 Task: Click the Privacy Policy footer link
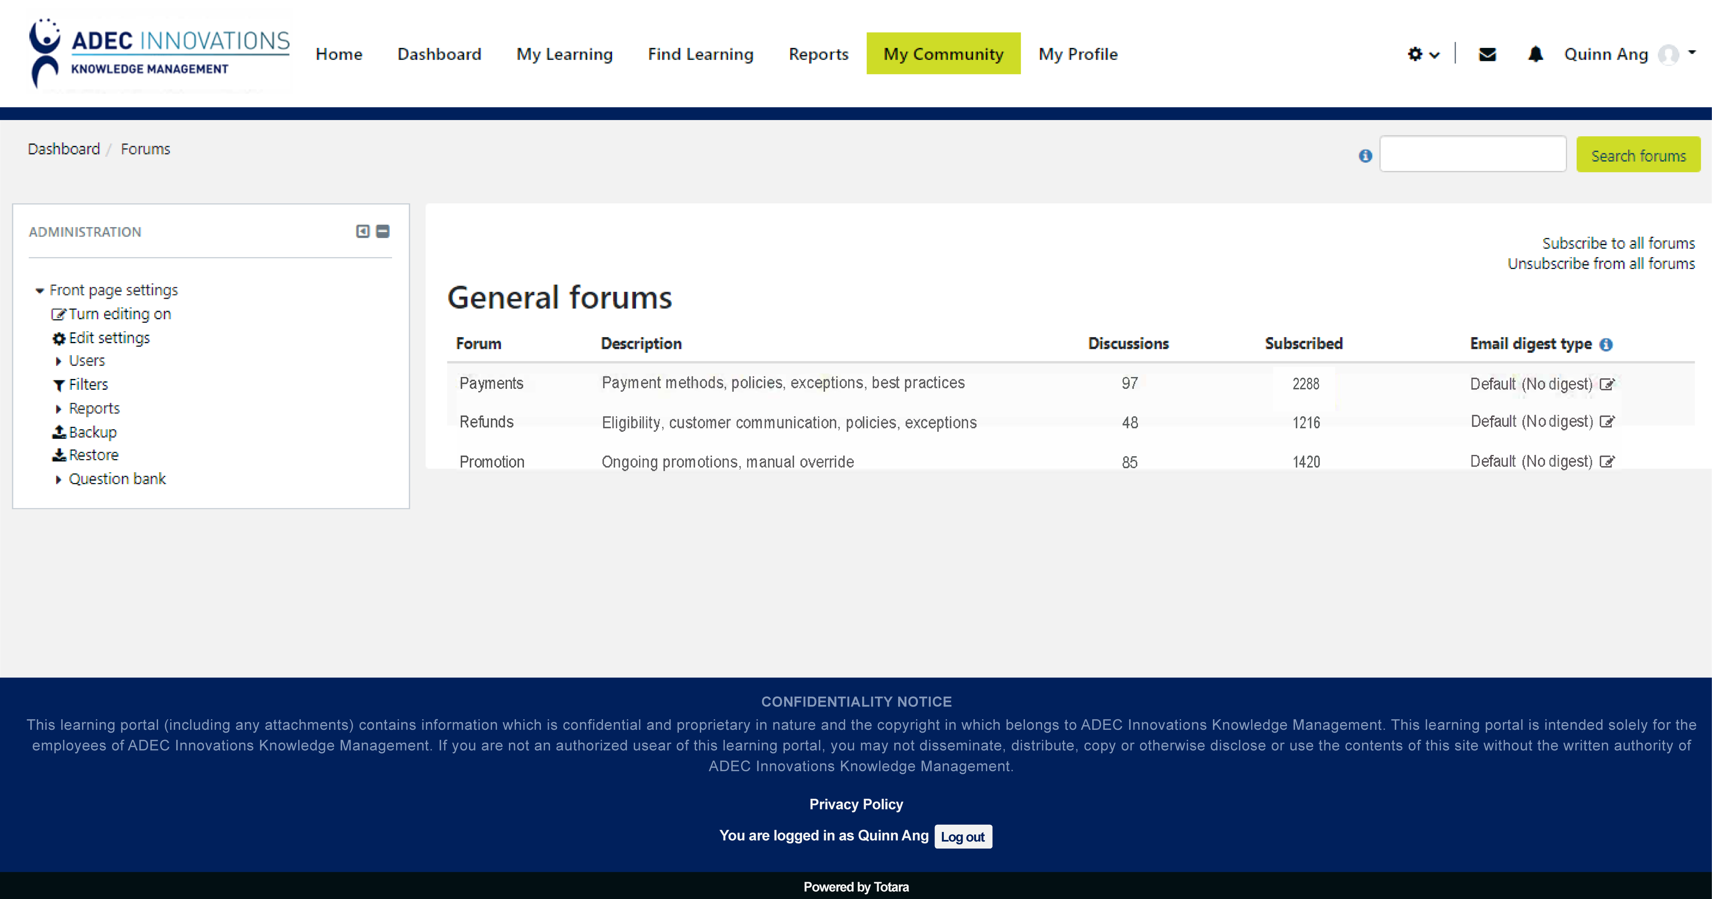pos(856,804)
